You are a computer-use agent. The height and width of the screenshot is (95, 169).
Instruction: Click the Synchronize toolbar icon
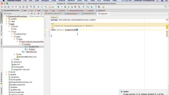point(8,7)
